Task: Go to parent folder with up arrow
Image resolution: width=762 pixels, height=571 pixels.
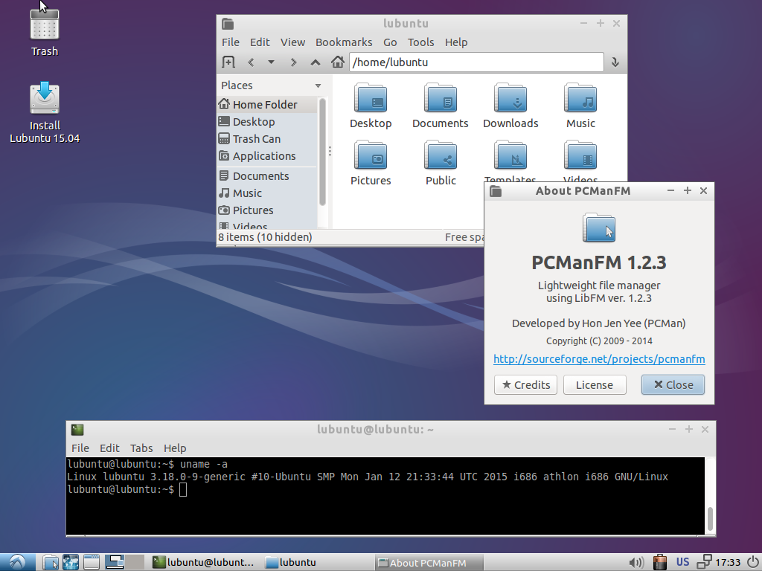Action: (x=316, y=62)
